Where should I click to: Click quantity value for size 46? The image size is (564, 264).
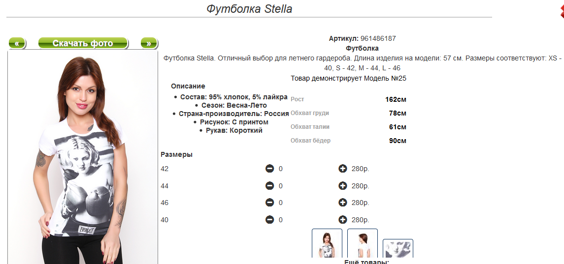click(281, 203)
